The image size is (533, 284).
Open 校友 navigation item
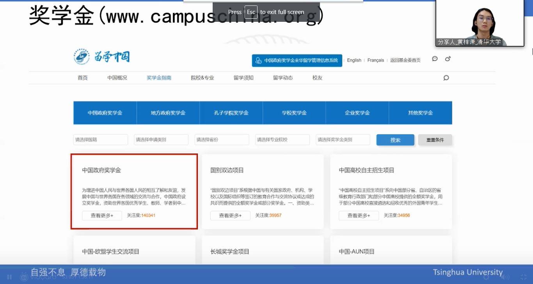[x=318, y=78]
